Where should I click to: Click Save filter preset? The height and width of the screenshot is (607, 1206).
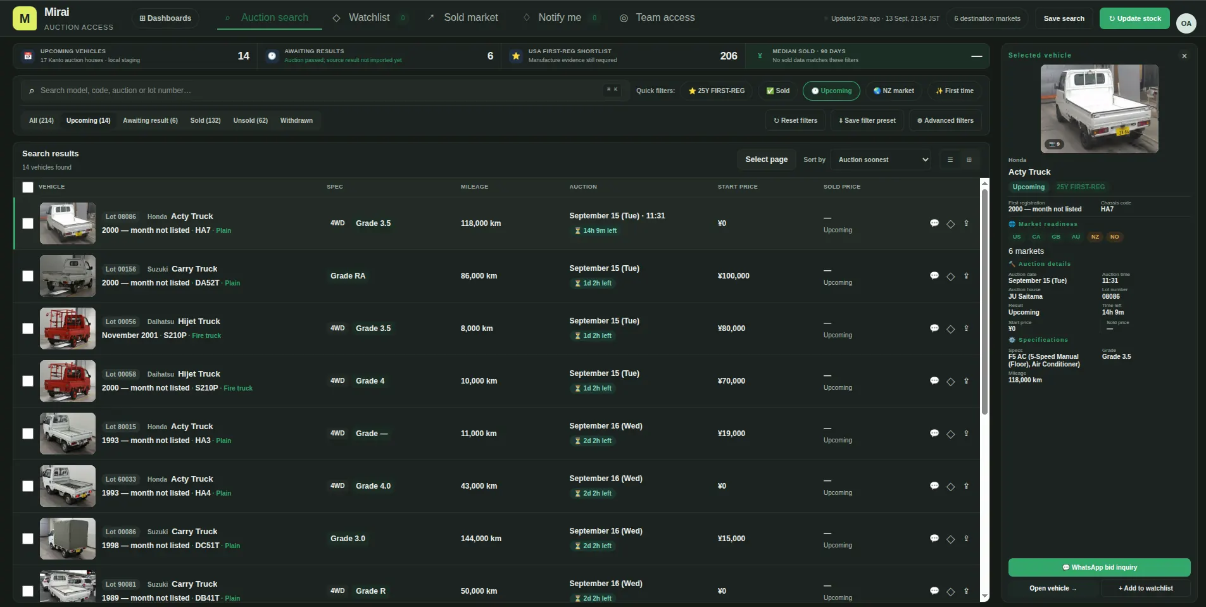tap(867, 120)
